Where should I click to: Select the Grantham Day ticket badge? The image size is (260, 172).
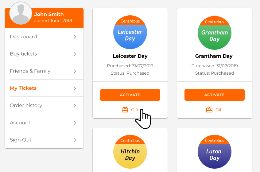pos(214,33)
